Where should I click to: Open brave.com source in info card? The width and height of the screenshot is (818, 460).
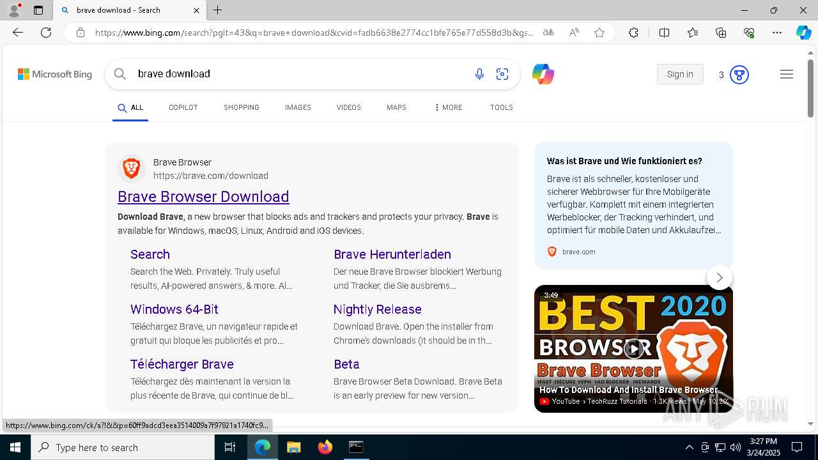pos(571,252)
